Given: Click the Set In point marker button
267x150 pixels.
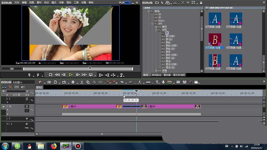Looking at the screenshot, I should pyautogui.click(x=29, y=75).
